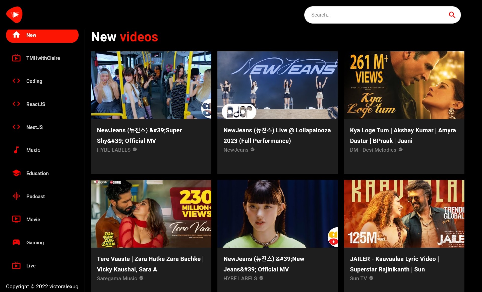
Task: Open the NewJeans Lollapalooza thumbnail
Action: [278, 85]
